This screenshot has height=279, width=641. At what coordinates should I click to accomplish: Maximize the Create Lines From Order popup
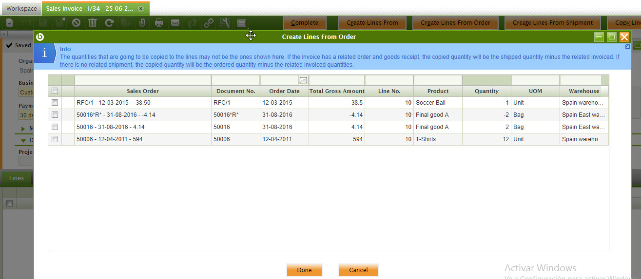[612, 37]
